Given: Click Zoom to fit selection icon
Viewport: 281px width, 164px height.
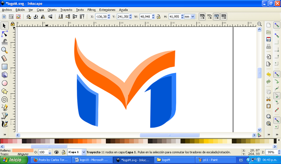Looking at the screenshot, I should (x=268, y=116).
